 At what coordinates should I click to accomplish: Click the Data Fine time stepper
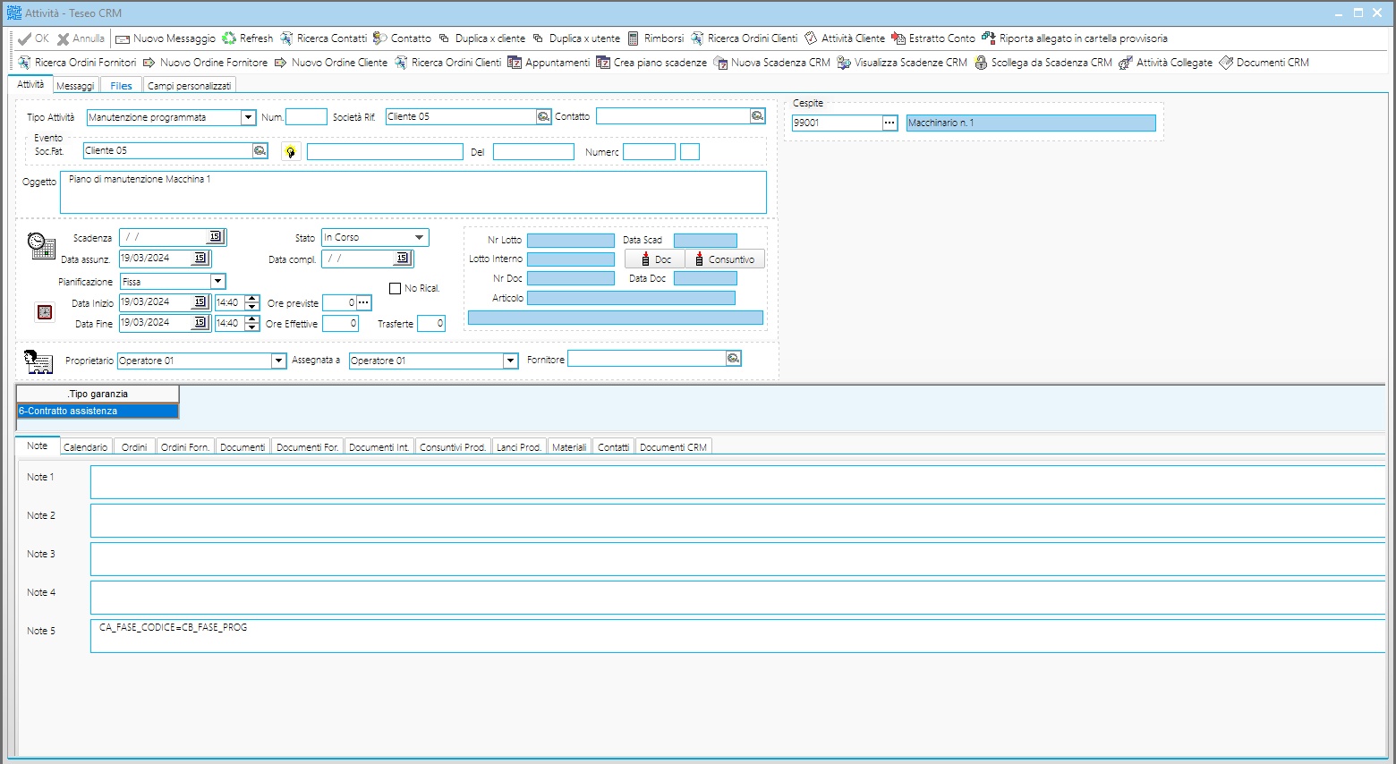click(x=252, y=323)
